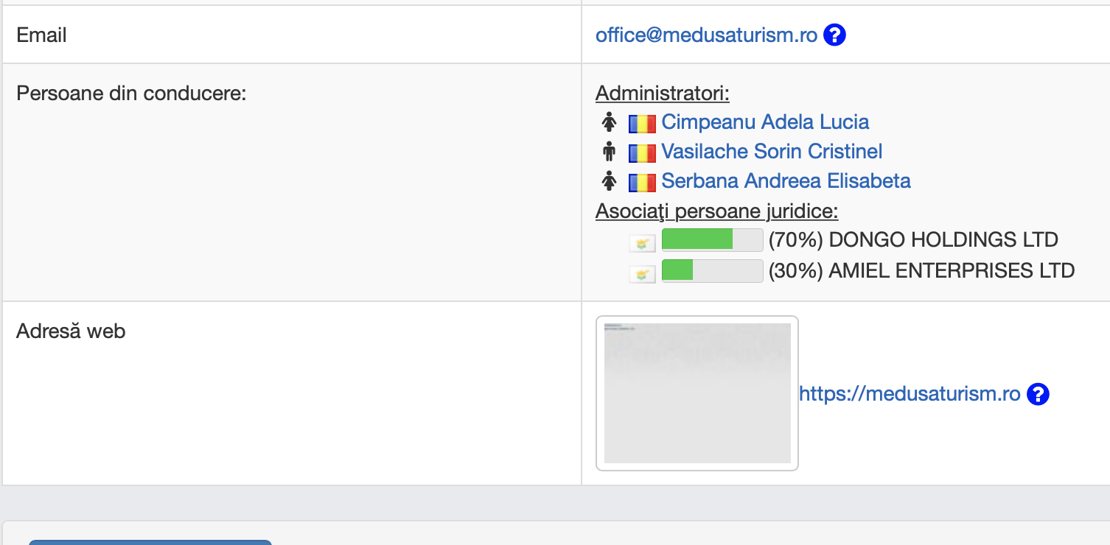Open Cimpeanu Adela Lucia's profile link

[765, 122]
